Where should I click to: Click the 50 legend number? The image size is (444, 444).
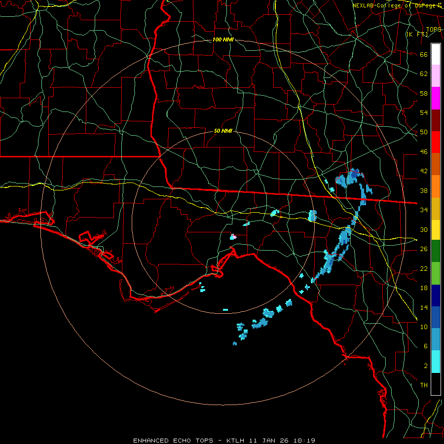[424, 132]
